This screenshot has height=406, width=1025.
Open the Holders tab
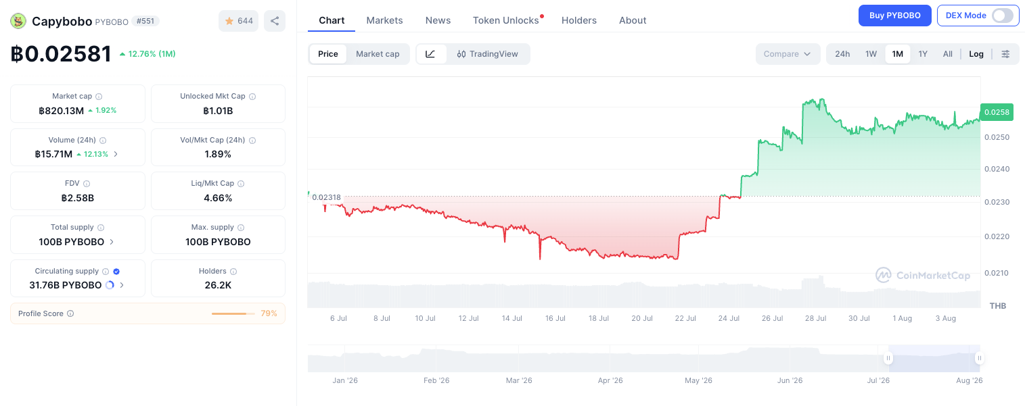pyautogui.click(x=579, y=20)
